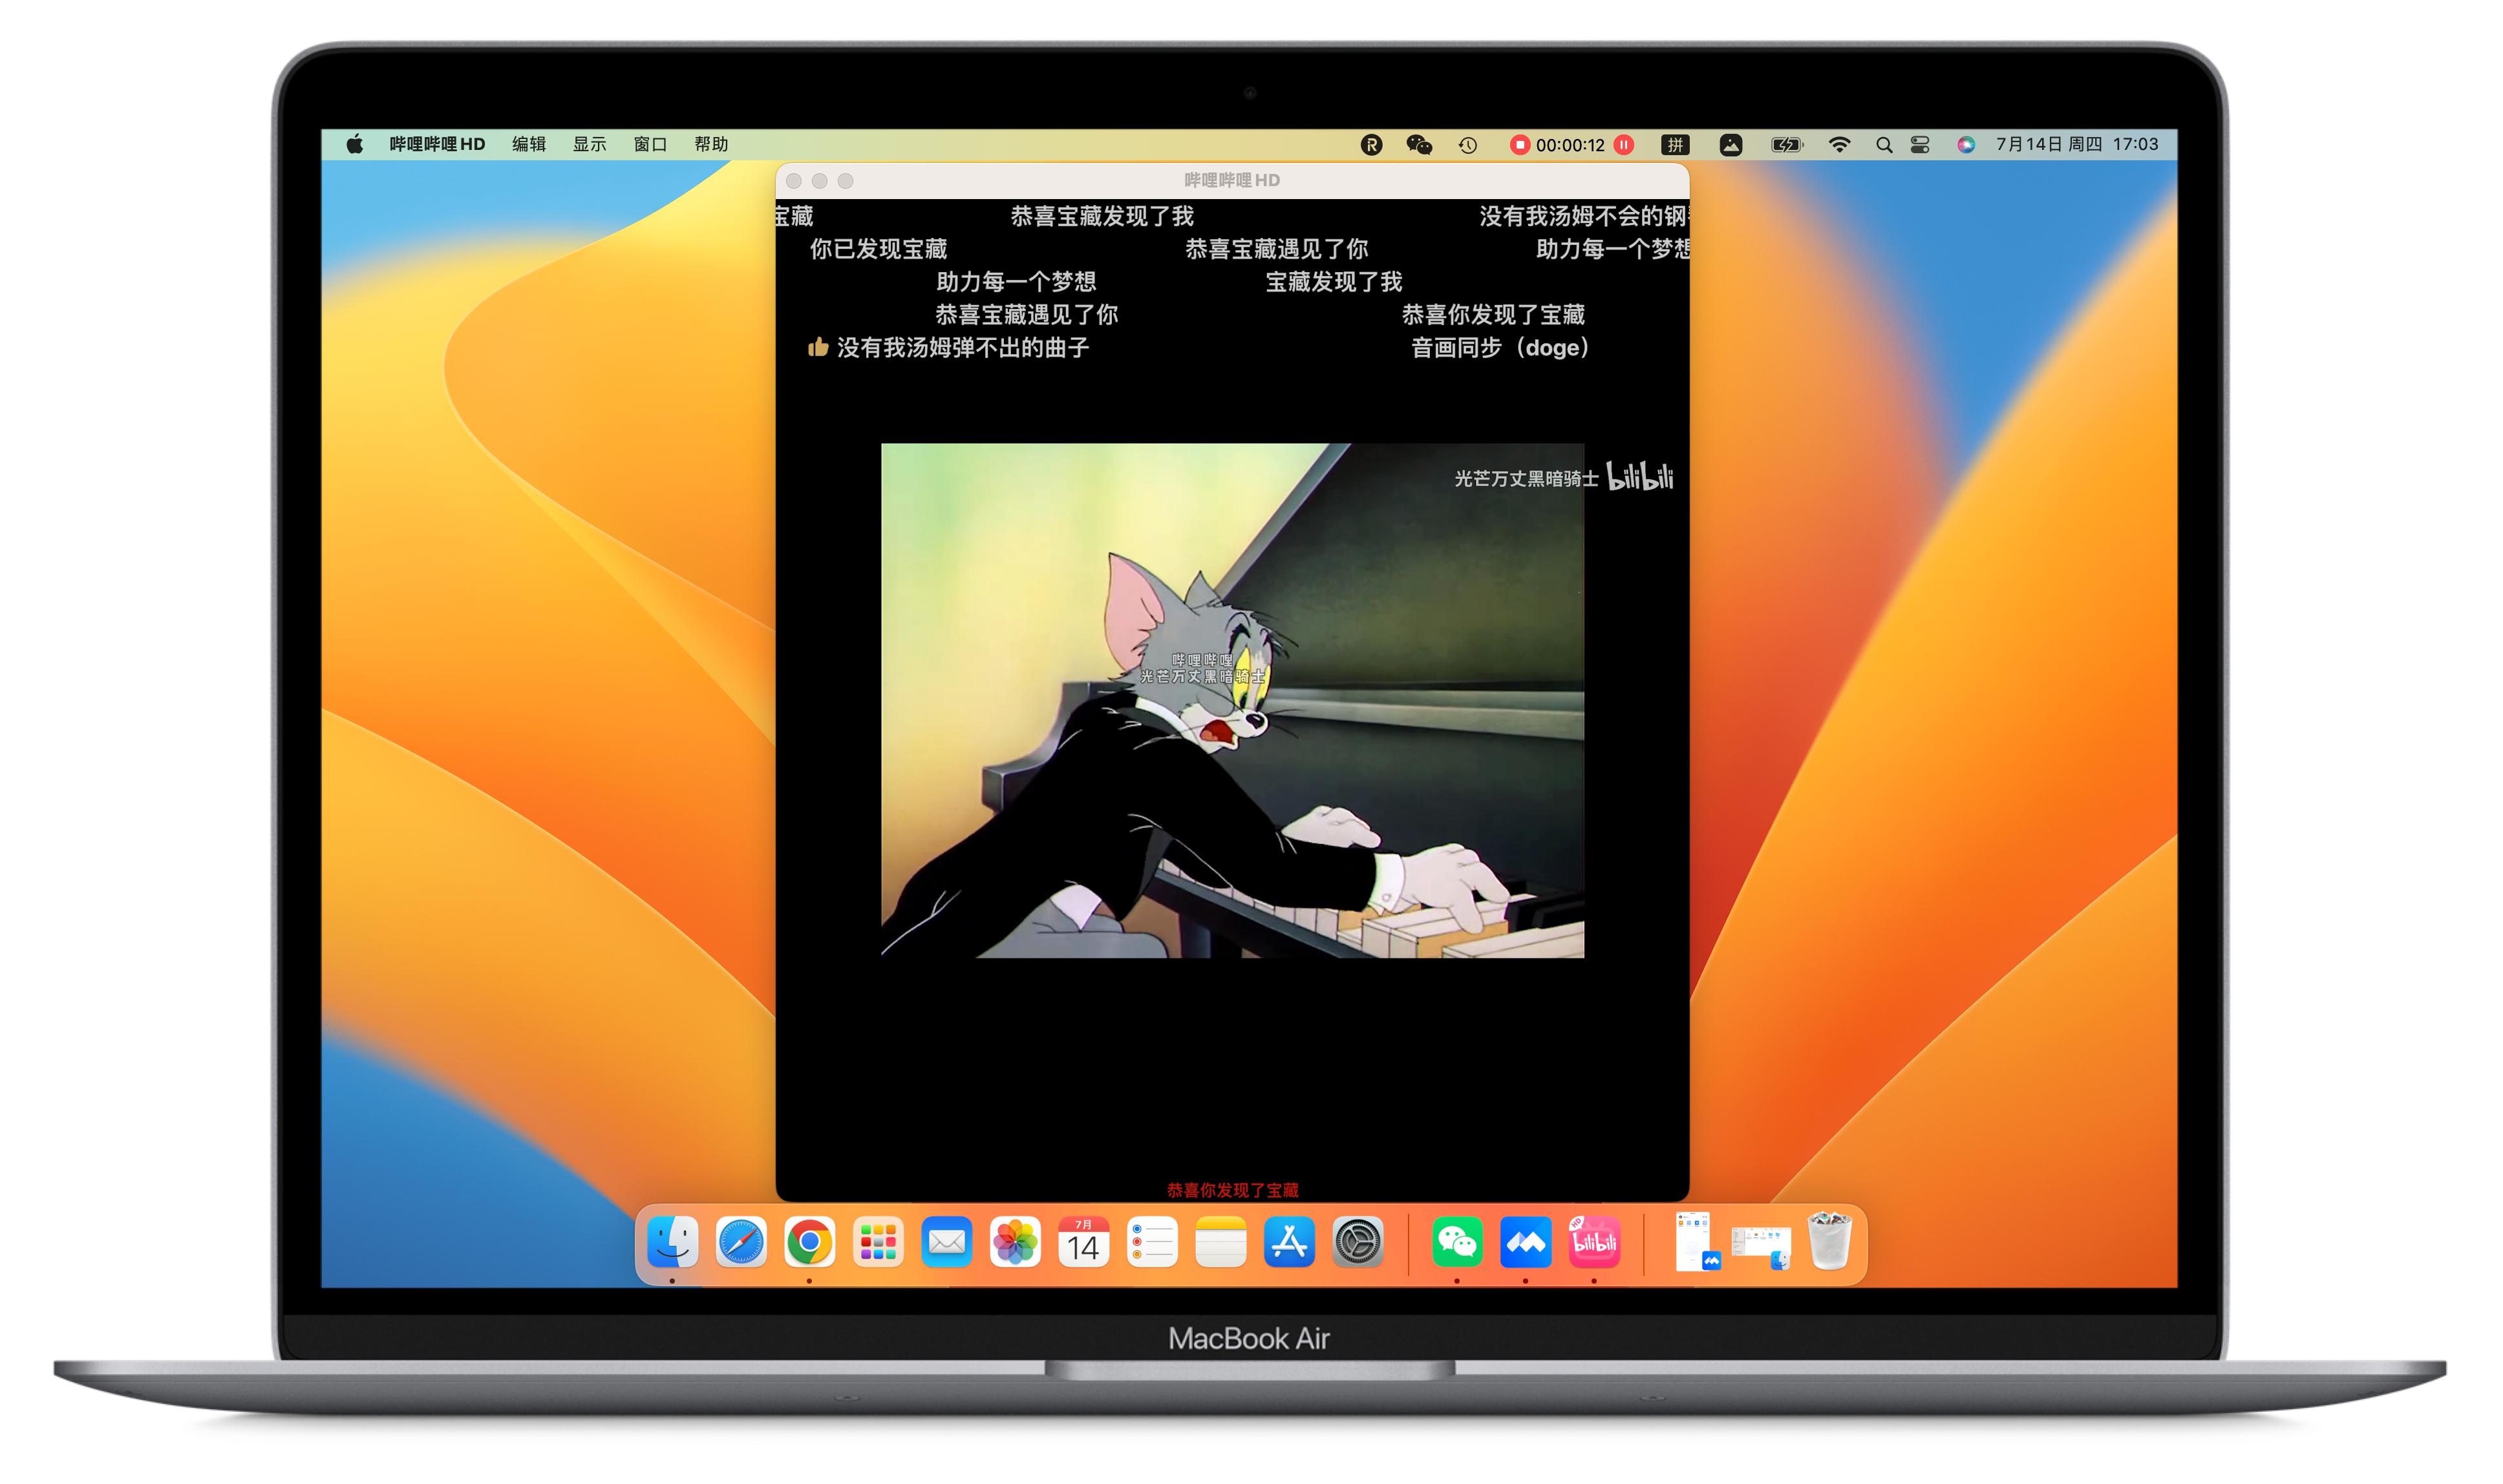Open Spotlight search
This screenshot has width=2503, height=1484.
point(1884,145)
